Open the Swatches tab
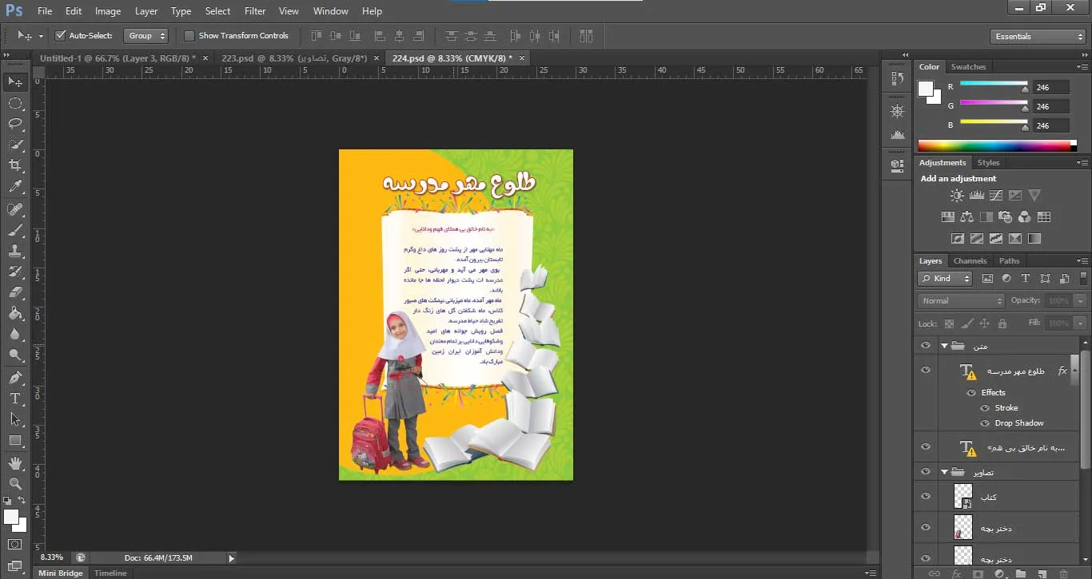The width and height of the screenshot is (1092, 579). point(969,67)
